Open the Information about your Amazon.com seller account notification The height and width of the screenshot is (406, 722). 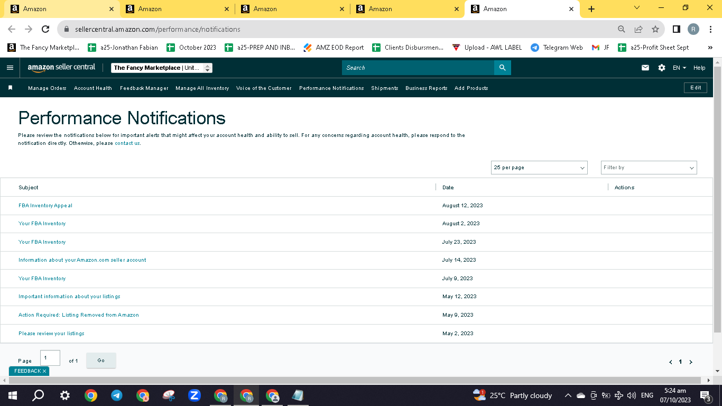pyautogui.click(x=82, y=260)
